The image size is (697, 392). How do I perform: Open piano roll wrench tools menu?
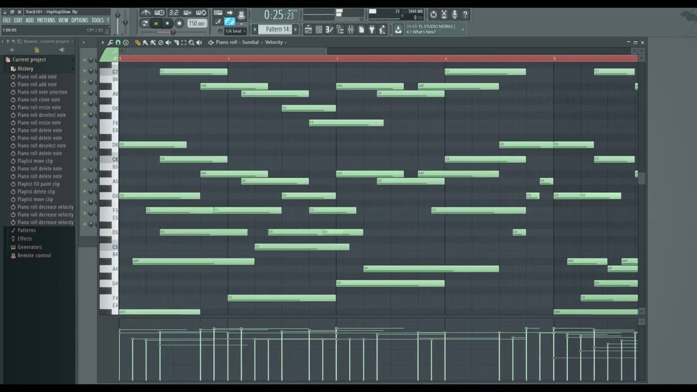click(x=111, y=42)
